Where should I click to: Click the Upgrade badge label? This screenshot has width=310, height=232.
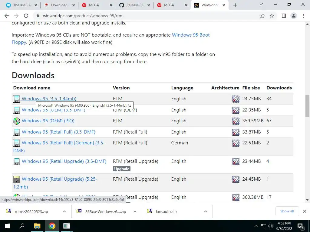point(122,169)
